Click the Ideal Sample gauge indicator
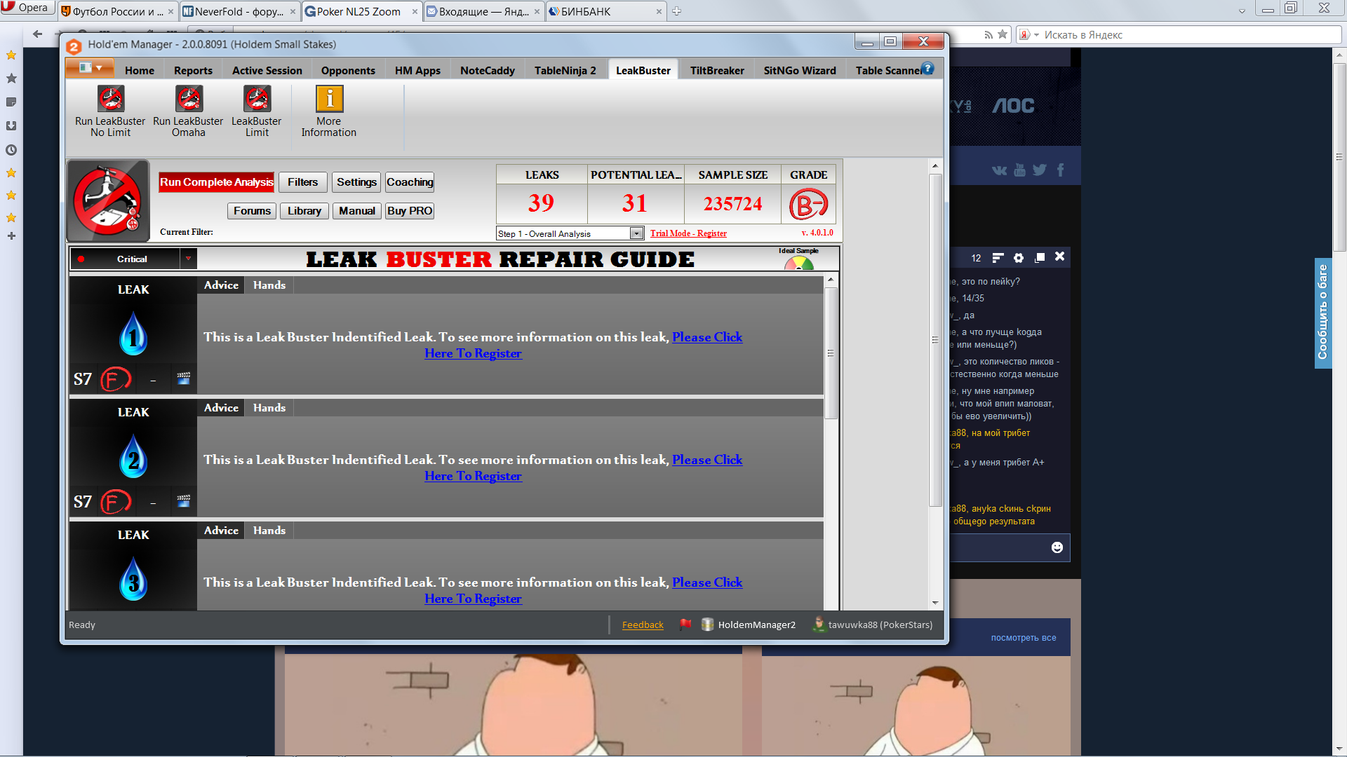The image size is (1347, 757). (798, 263)
